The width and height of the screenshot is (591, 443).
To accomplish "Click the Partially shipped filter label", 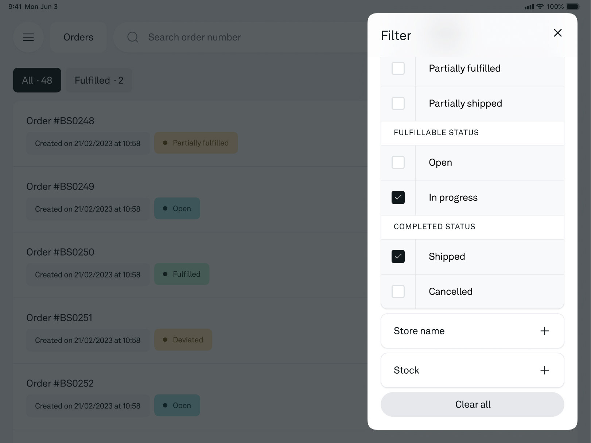I will [466, 104].
